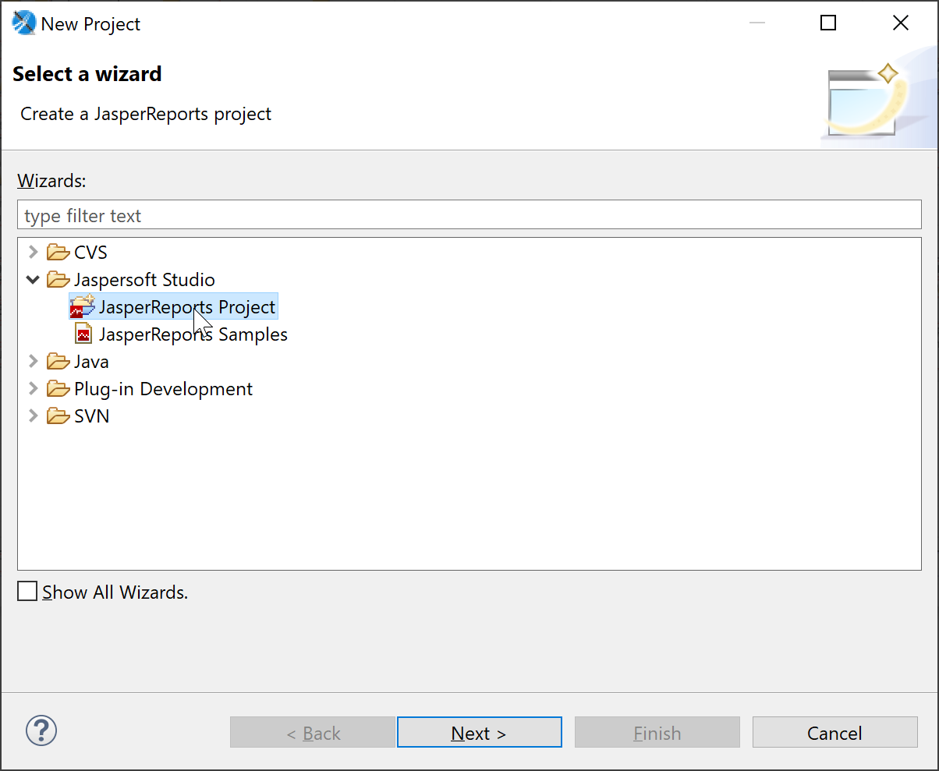Select the JasperReports Samples entry

coord(193,334)
